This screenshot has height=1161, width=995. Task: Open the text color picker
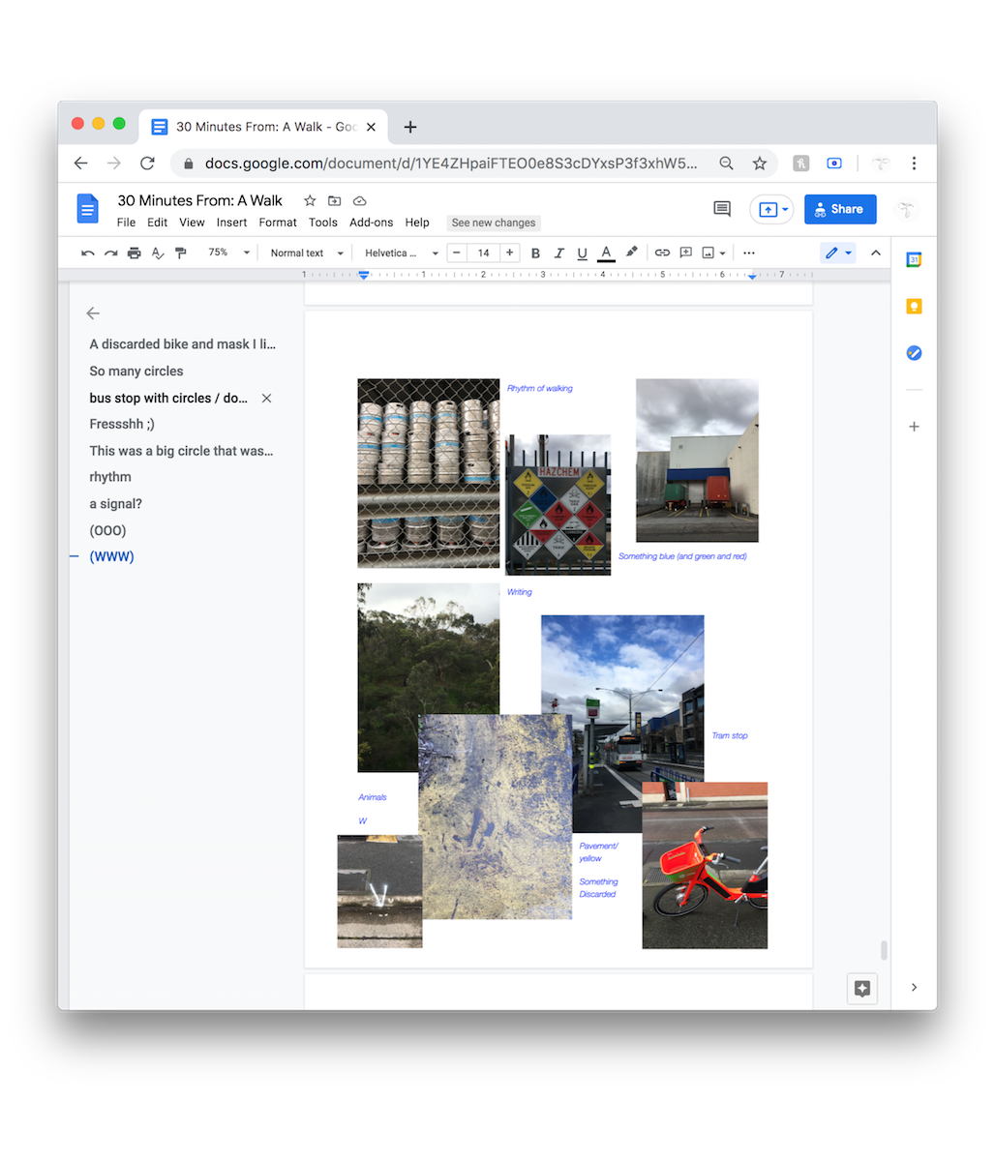(x=606, y=253)
